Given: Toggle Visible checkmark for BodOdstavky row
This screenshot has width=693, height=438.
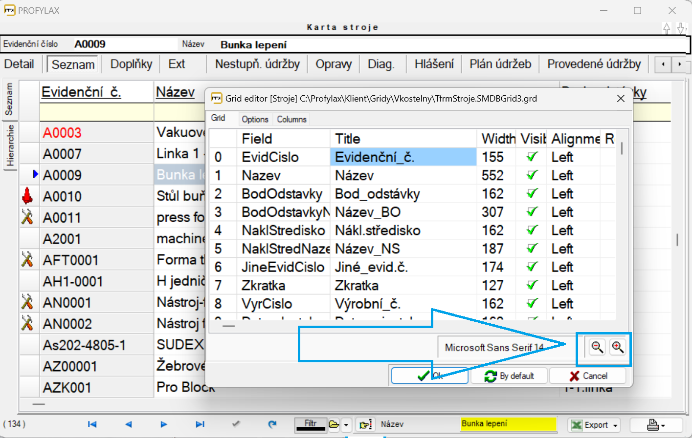Looking at the screenshot, I should 532,194.
